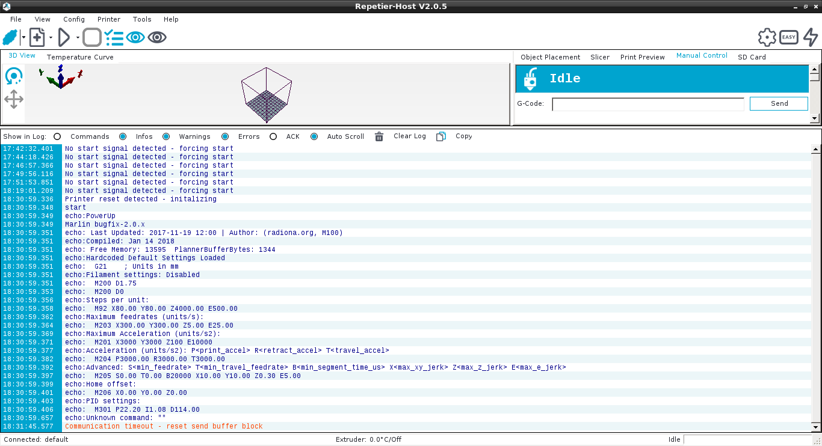Click the Emergency Stop lightning icon
822x446 pixels.
coord(811,37)
